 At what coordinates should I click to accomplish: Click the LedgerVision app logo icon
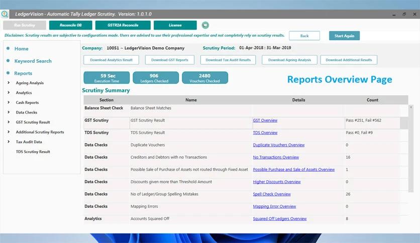pyautogui.click(x=5, y=14)
